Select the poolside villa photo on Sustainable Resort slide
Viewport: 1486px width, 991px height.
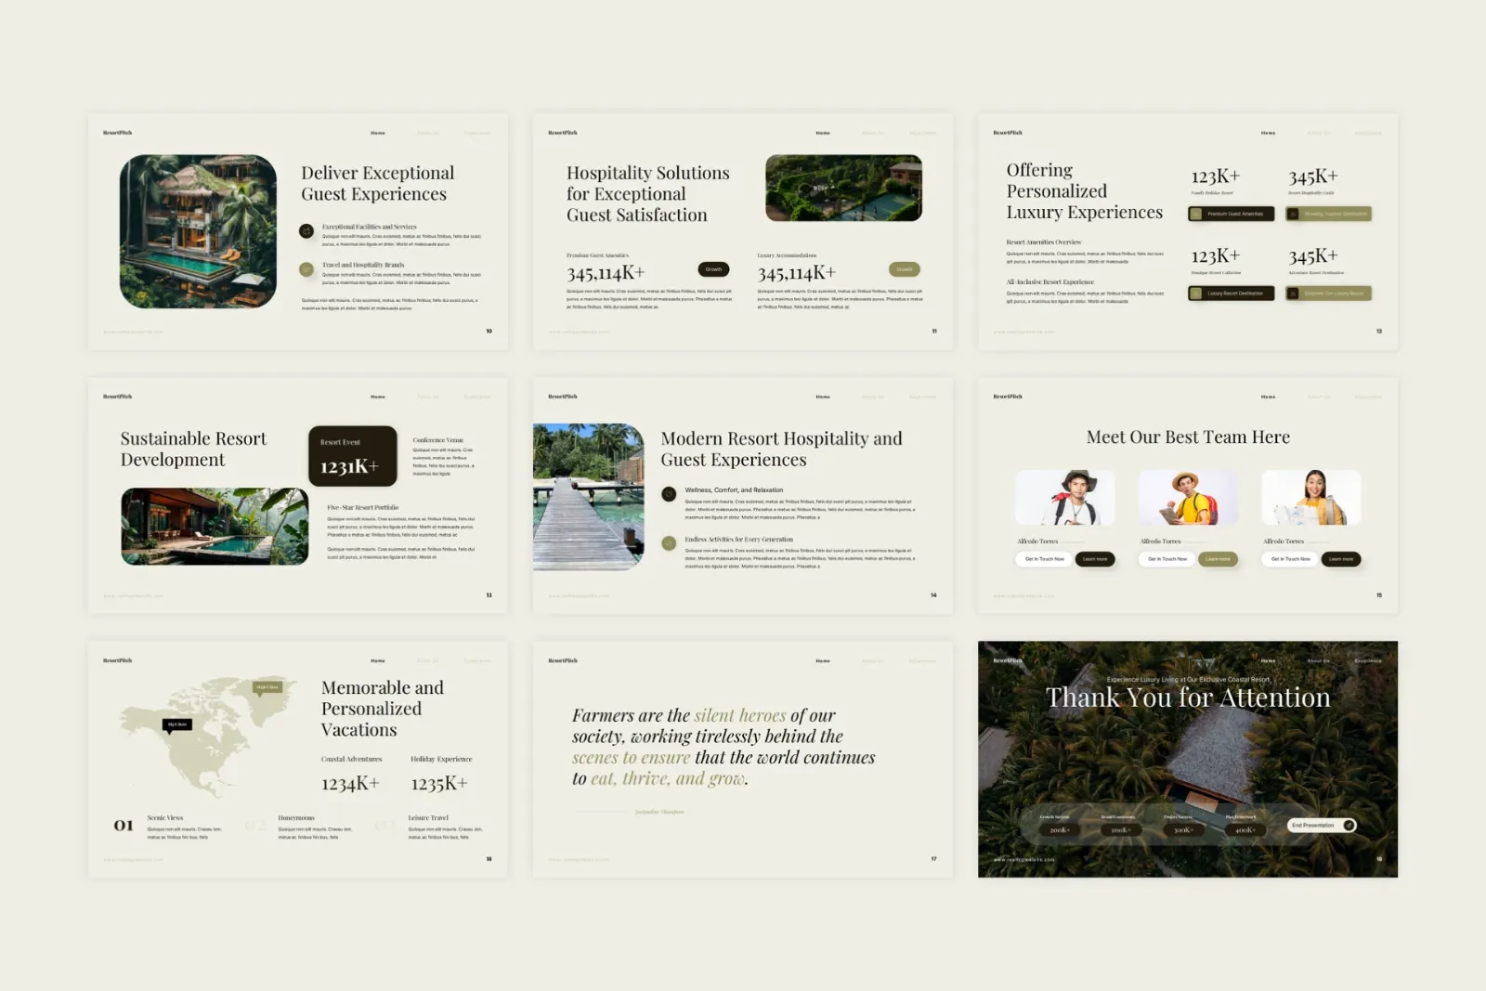pyautogui.click(x=215, y=527)
